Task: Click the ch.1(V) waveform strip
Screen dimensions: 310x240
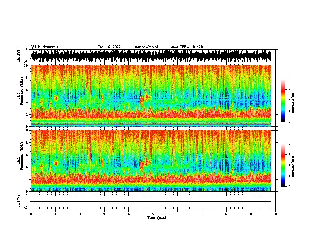Action: (x=151, y=56)
